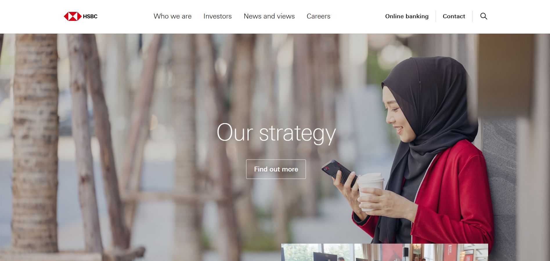Screen dimensions: 550x261
Task: Open the Investors menu
Action: [x=217, y=16]
